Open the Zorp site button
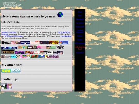This screenshot has width=139, height=104. point(16,56)
